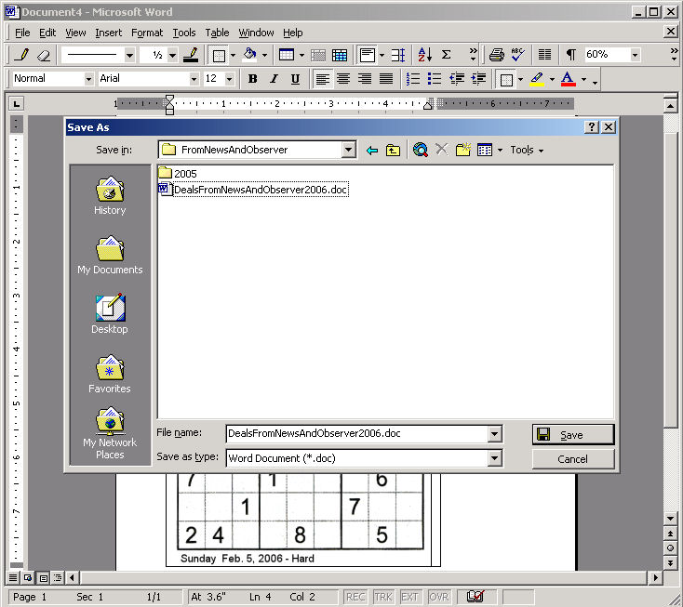Select the Draw Table pencil tool
This screenshot has width=683, height=607.
[x=21, y=55]
